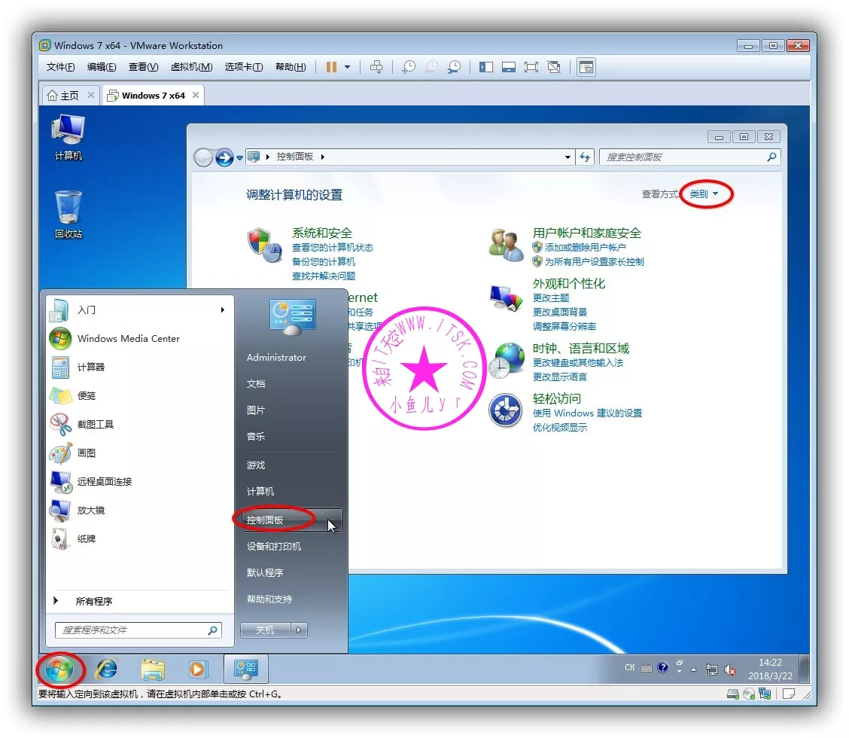
Task: Click the suspend virtual machine pause icon
Action: coord(330,67)
